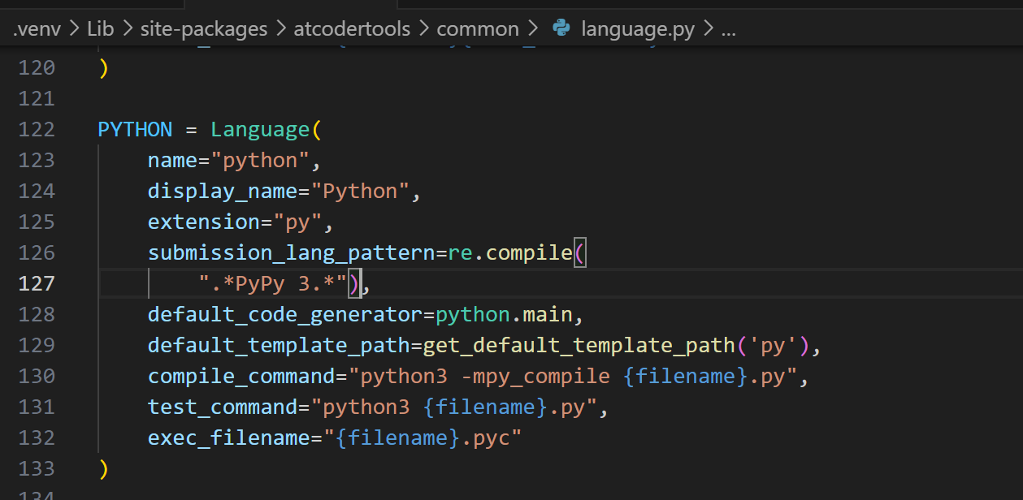Expand the symbol path via the breadcrumb ellipsis
This screenshot has width=1023, height=500.
click(x=728, y=31)
